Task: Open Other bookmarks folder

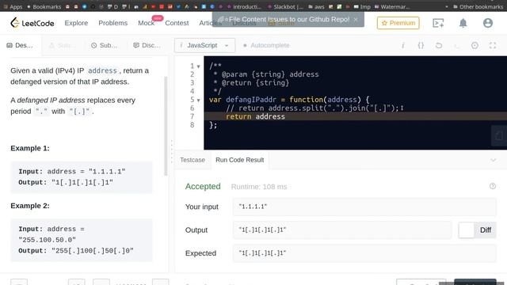Action: [478, 6]
